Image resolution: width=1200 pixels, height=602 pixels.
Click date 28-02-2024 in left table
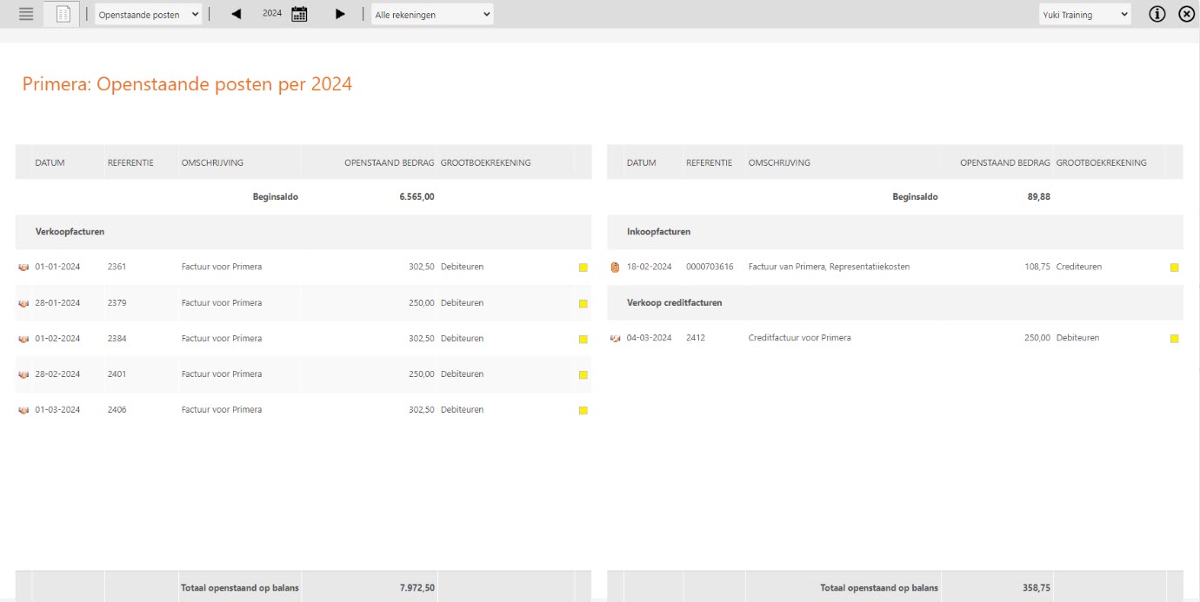pyautogui.click(x=57, y=374)
